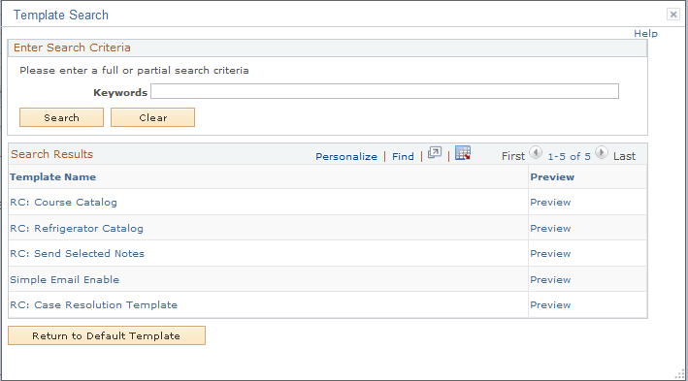Click Return to Default Template button
The image size is (688, 381).
pyautogui.click(x=107, y=335)
